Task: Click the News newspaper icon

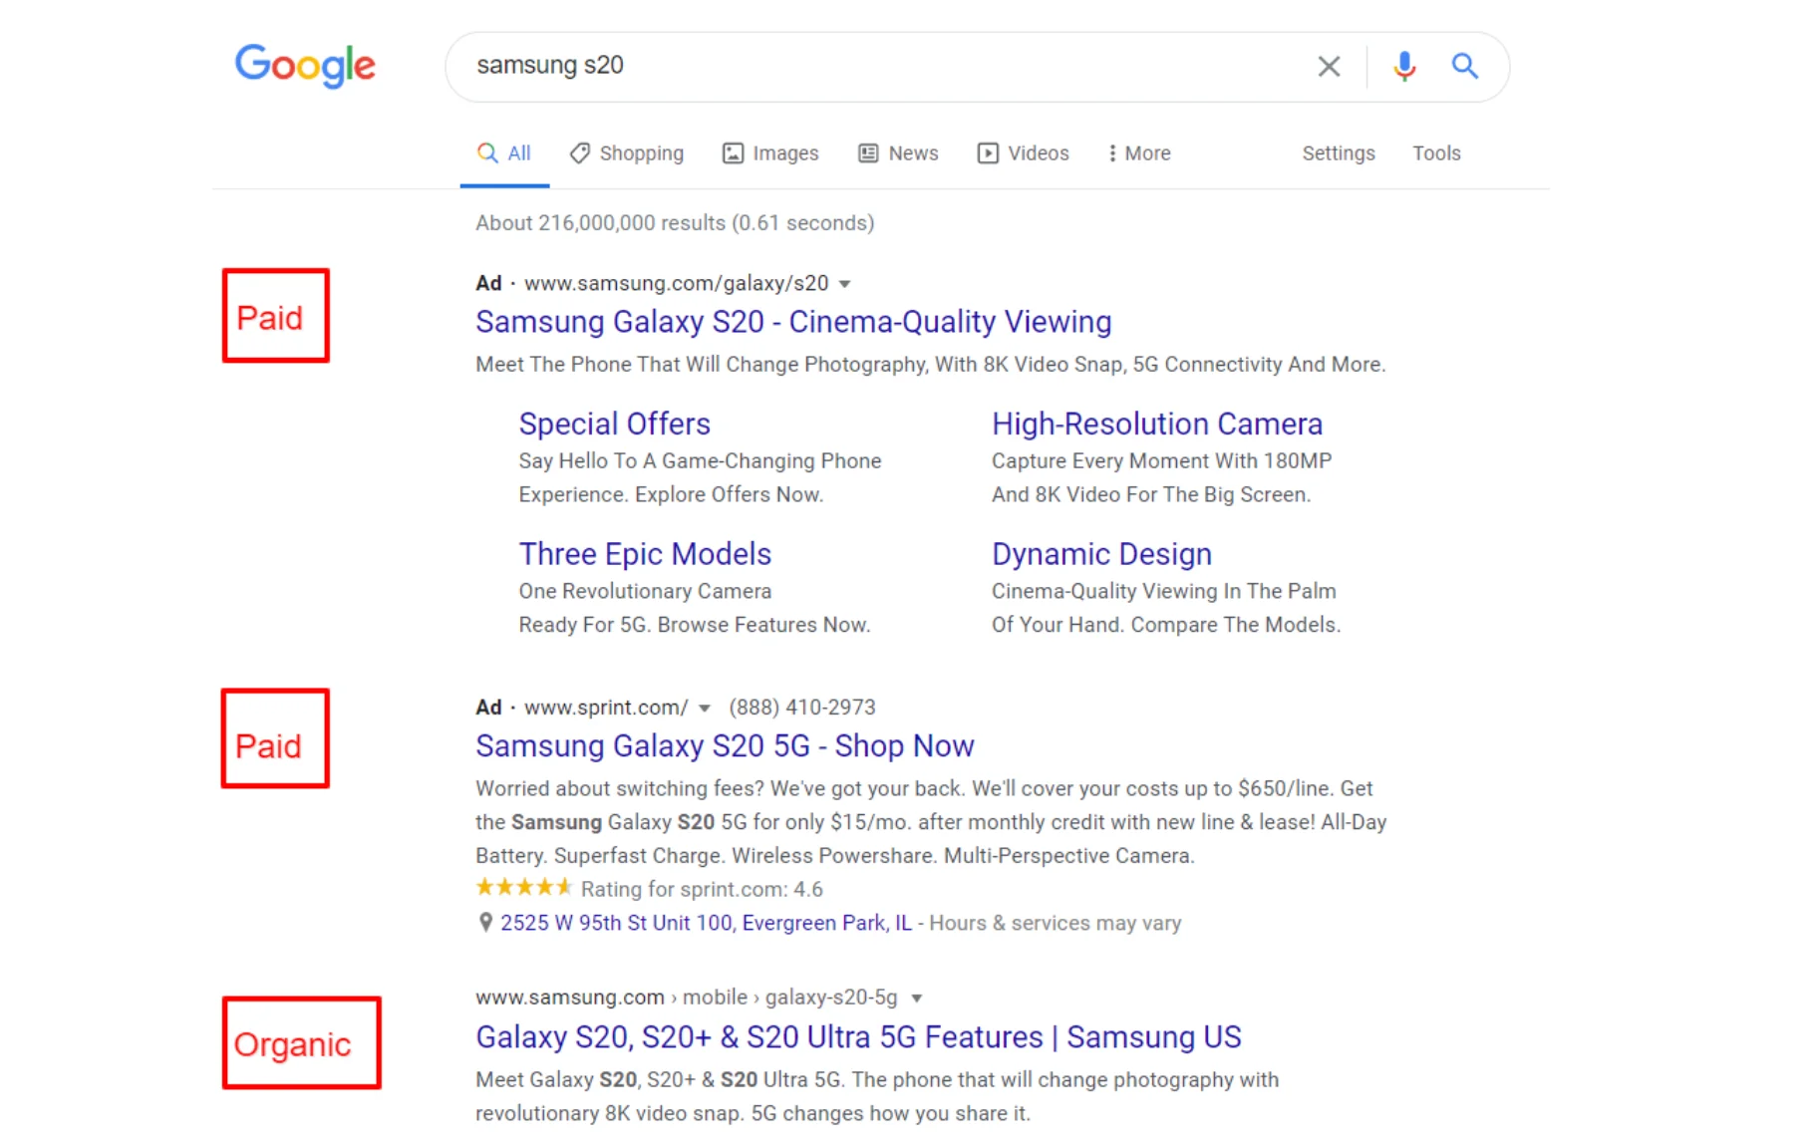Action: [x=867, y=152]
